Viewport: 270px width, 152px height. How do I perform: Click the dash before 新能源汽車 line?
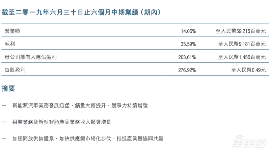[x=4, y=105]
